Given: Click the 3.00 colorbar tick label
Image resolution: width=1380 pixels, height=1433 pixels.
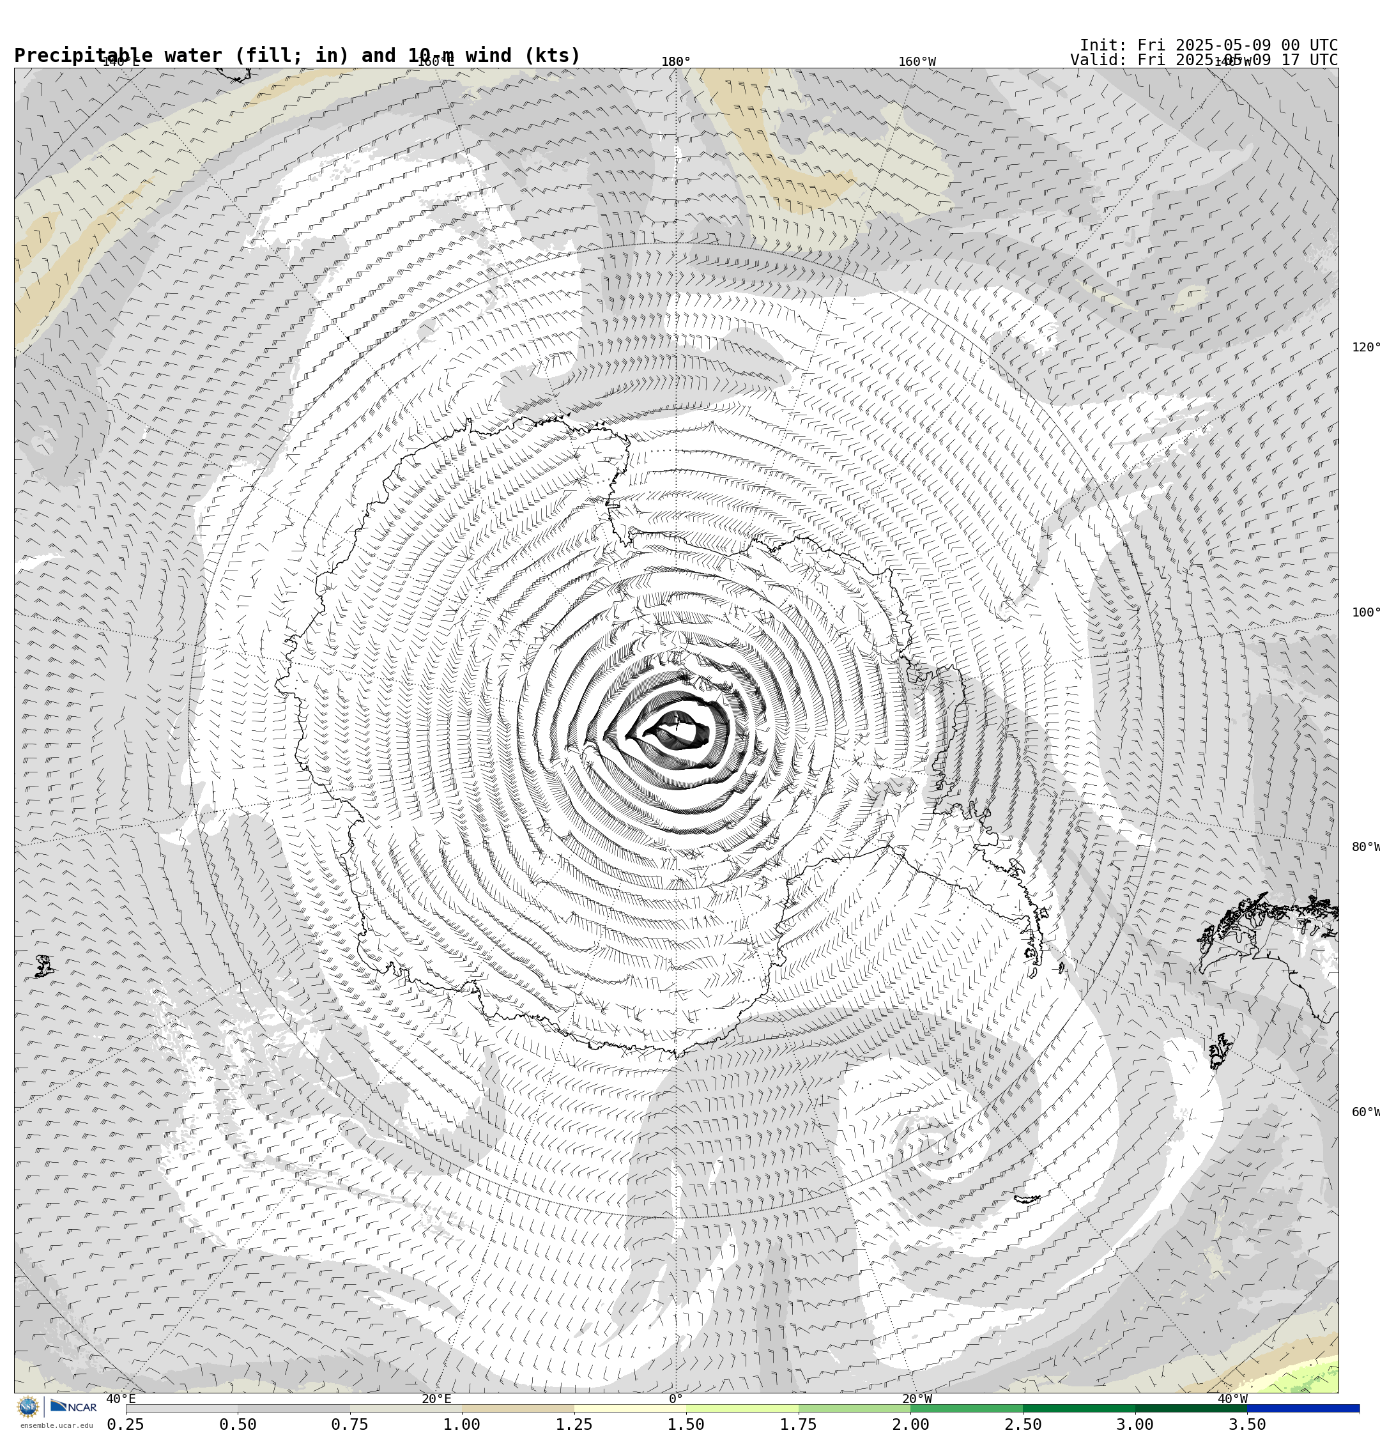Looking at the screenshot, I should (1135, 1424).
